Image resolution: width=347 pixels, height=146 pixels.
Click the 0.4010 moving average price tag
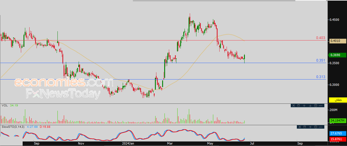click(x=338, y=41)
